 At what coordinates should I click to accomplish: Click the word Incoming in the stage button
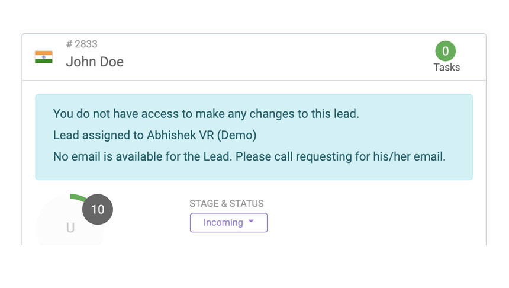pos(223,223)
